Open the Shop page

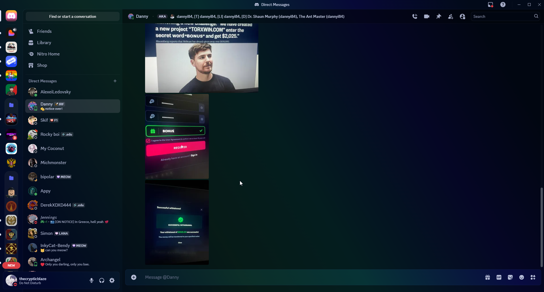click(x=73, y=65)
